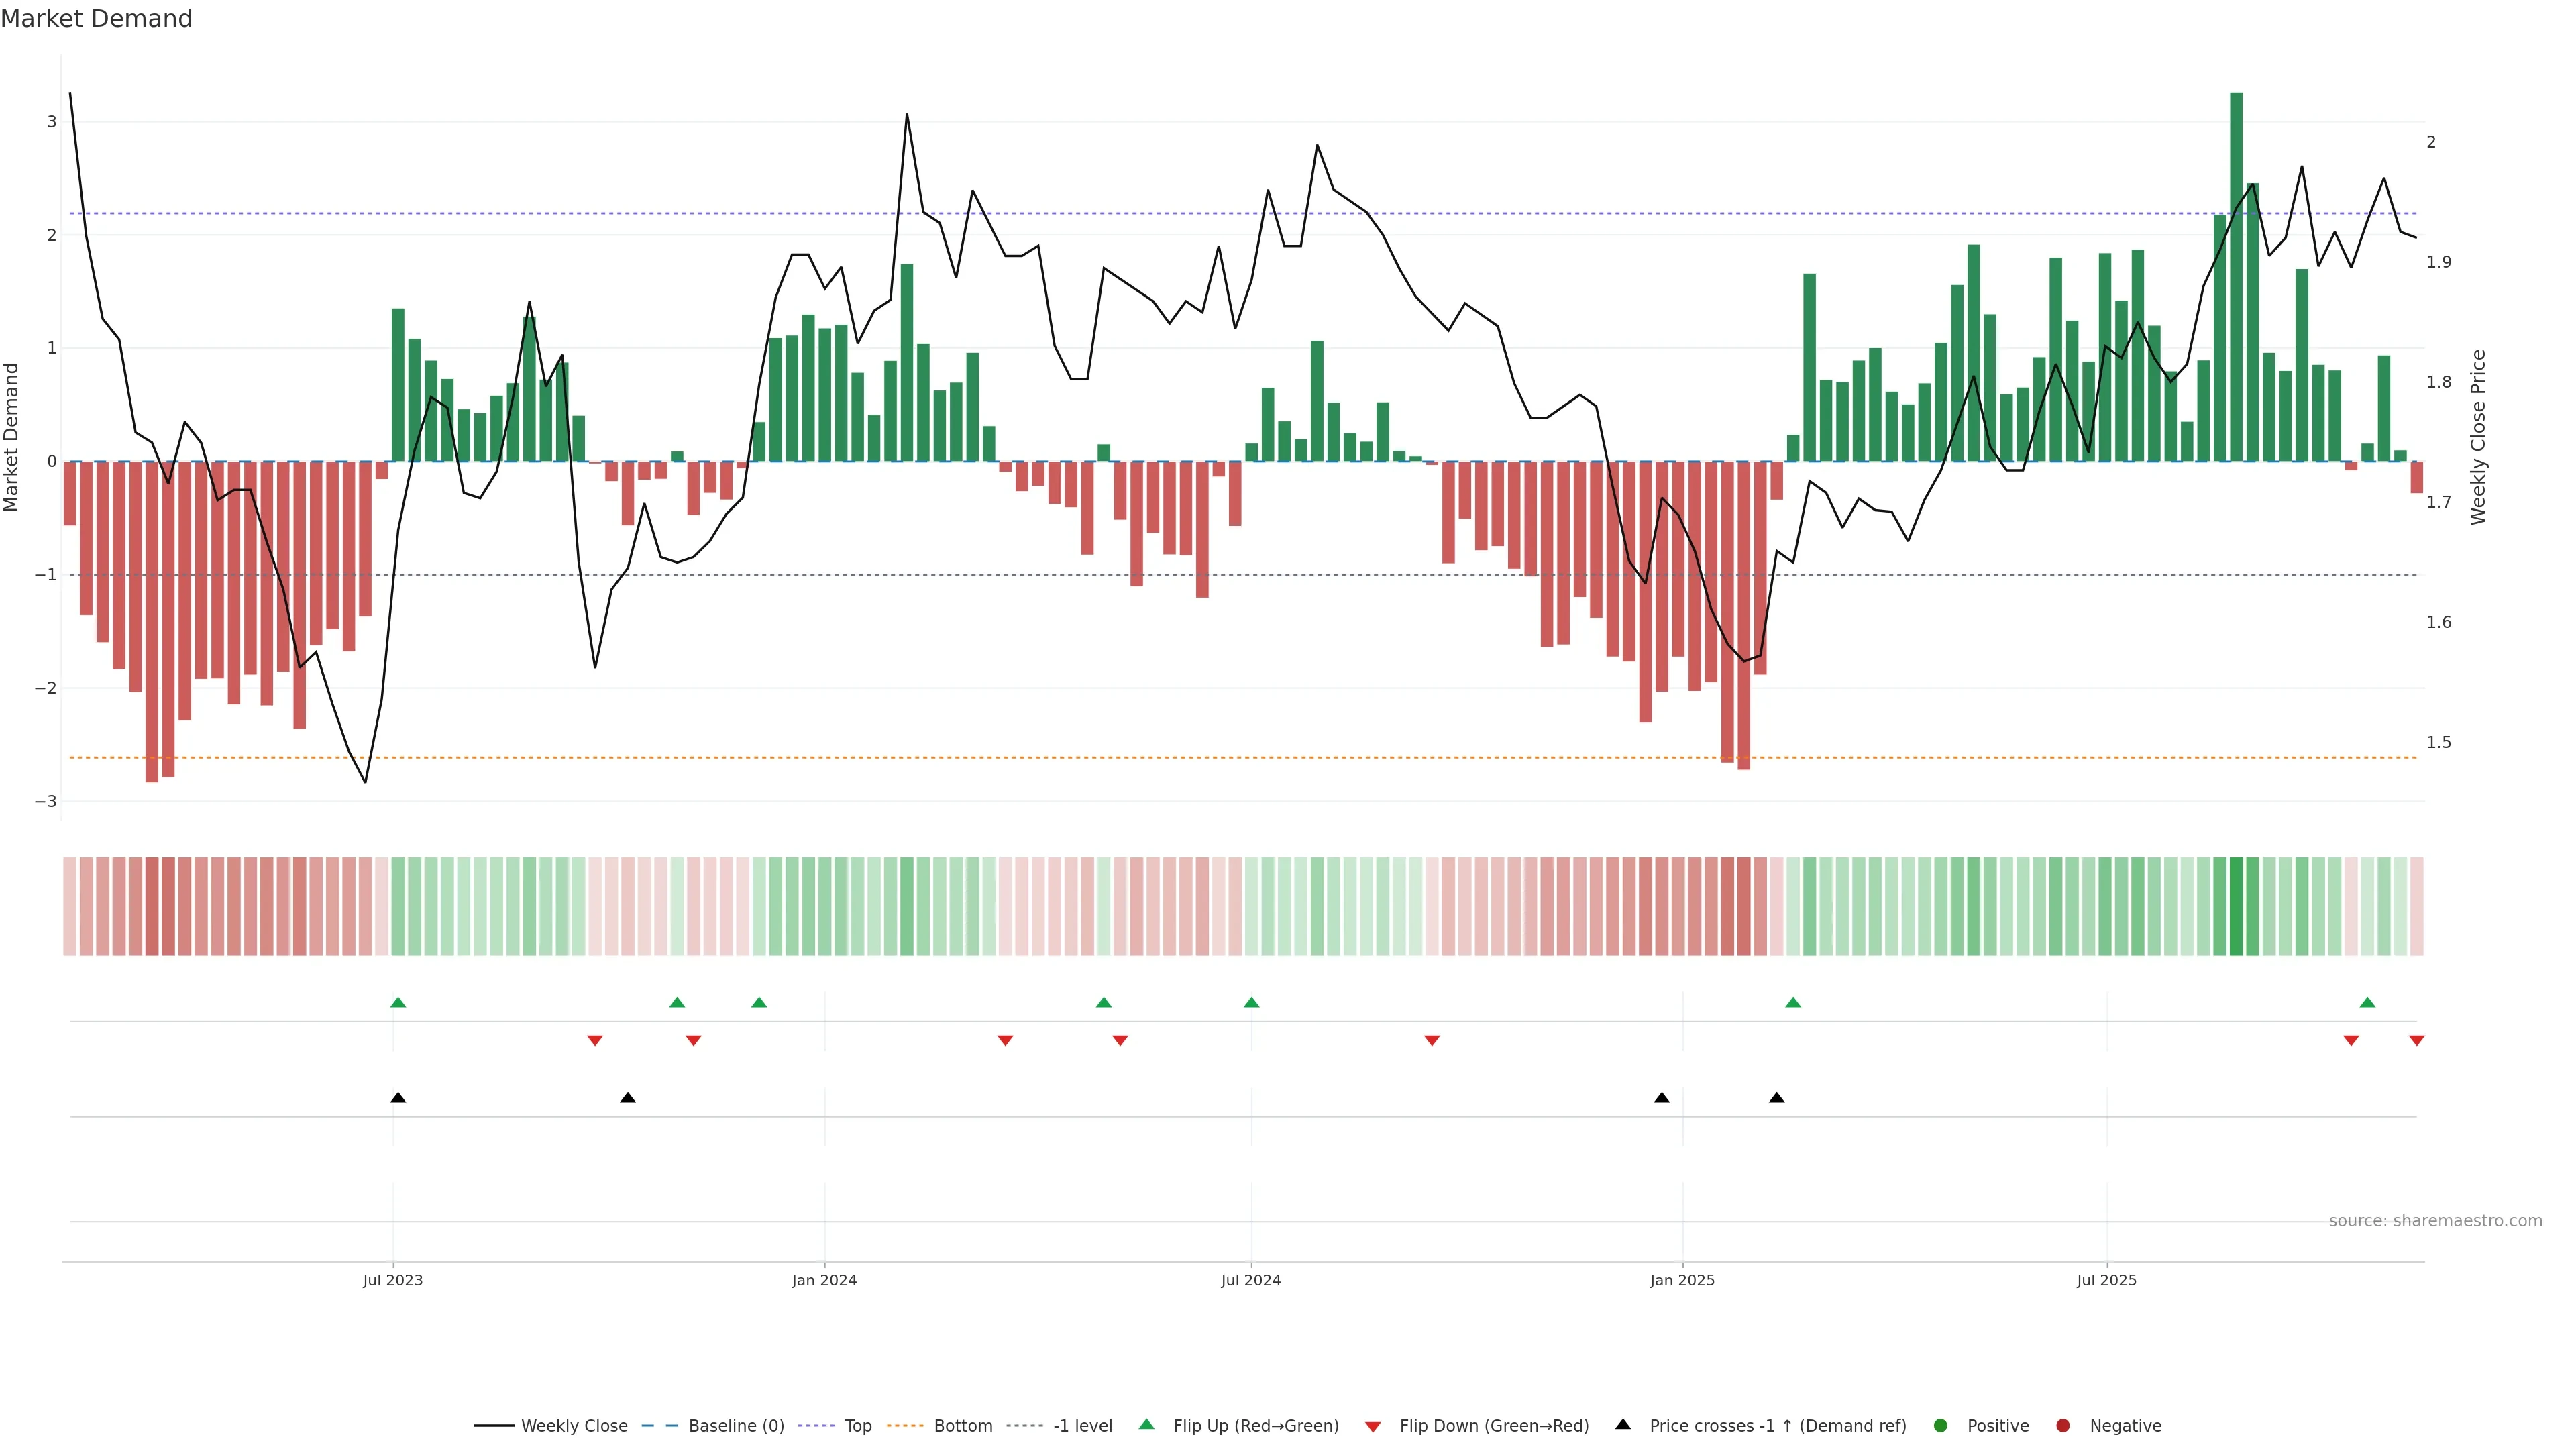Click the Weekly Close Price axis title
Screen dimensions: 2576x1449
tap(2478, 437)
